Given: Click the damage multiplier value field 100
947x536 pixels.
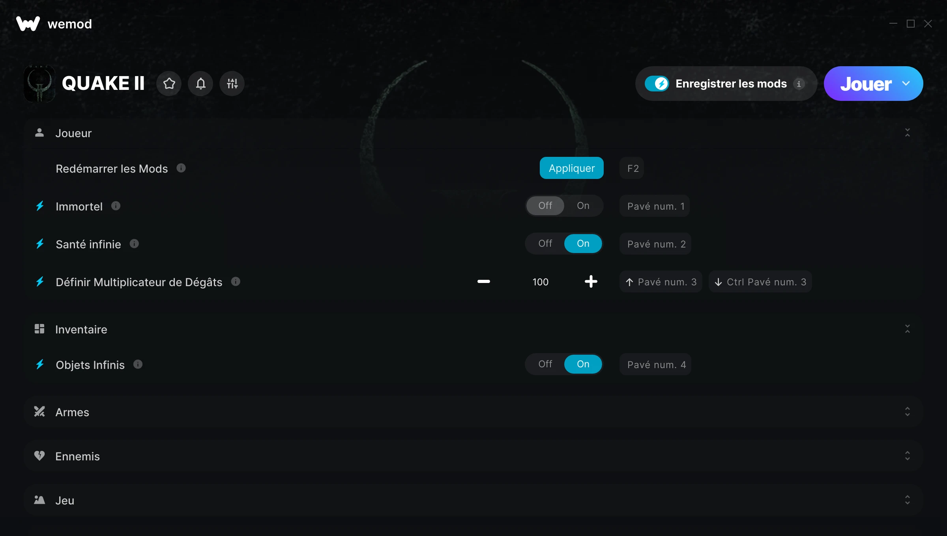Looking at the screenshot, I should [541, 281].
